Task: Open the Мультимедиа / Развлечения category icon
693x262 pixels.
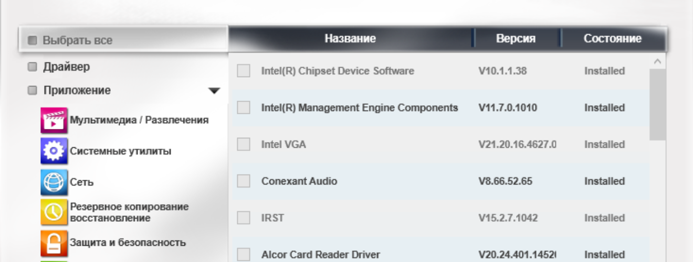Action: 54,120
